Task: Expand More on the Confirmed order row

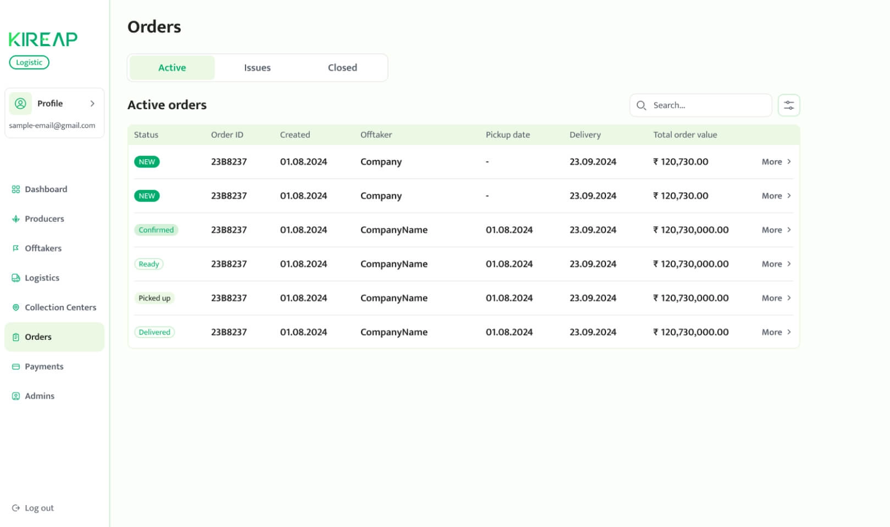Action: coord(776,230)
